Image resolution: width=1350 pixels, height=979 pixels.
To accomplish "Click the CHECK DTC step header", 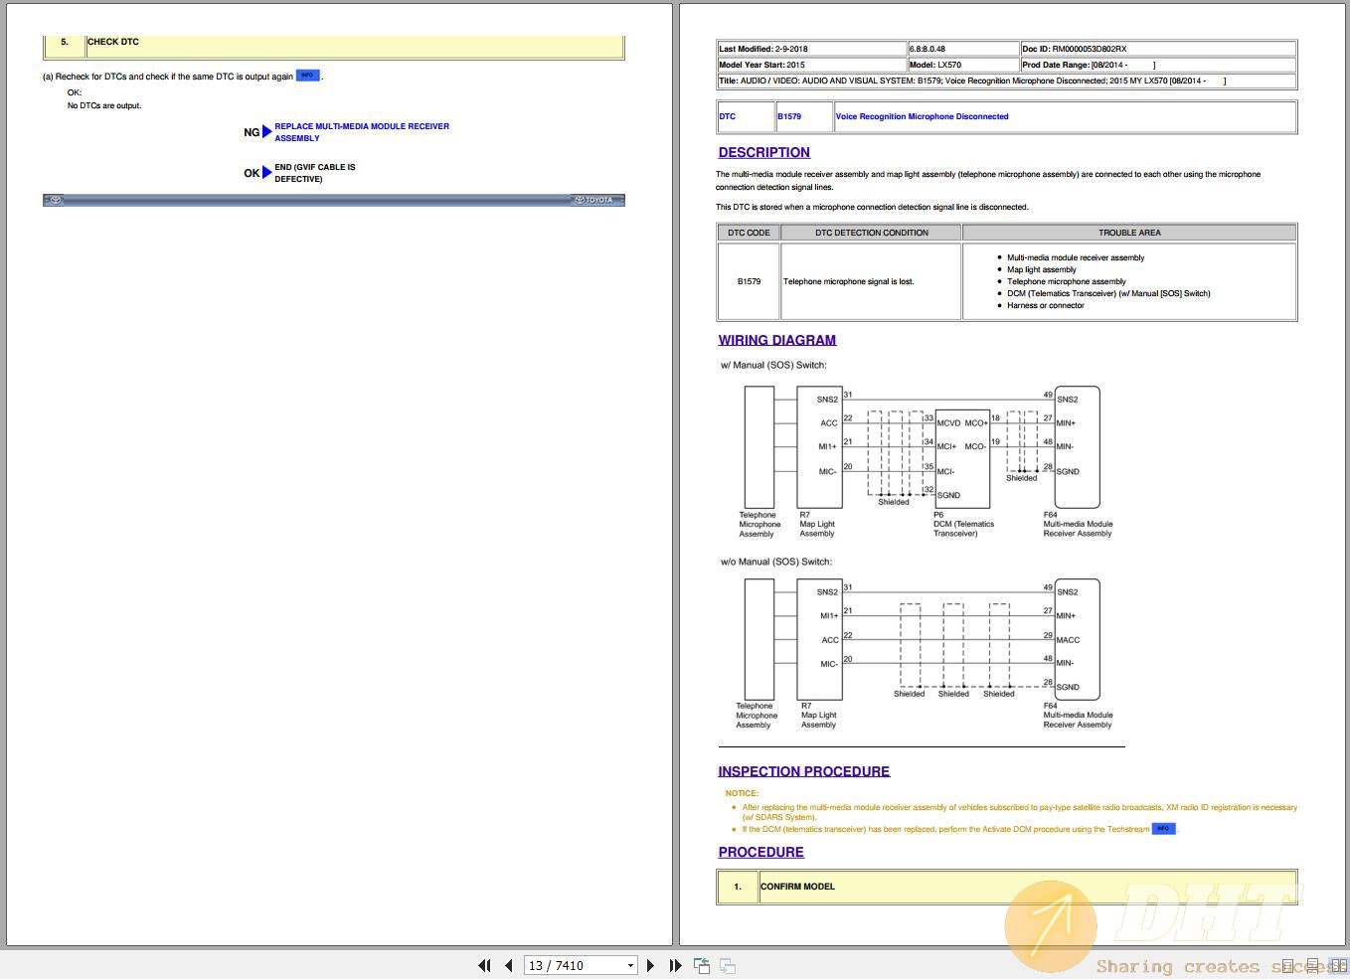I will coord(334,45).
